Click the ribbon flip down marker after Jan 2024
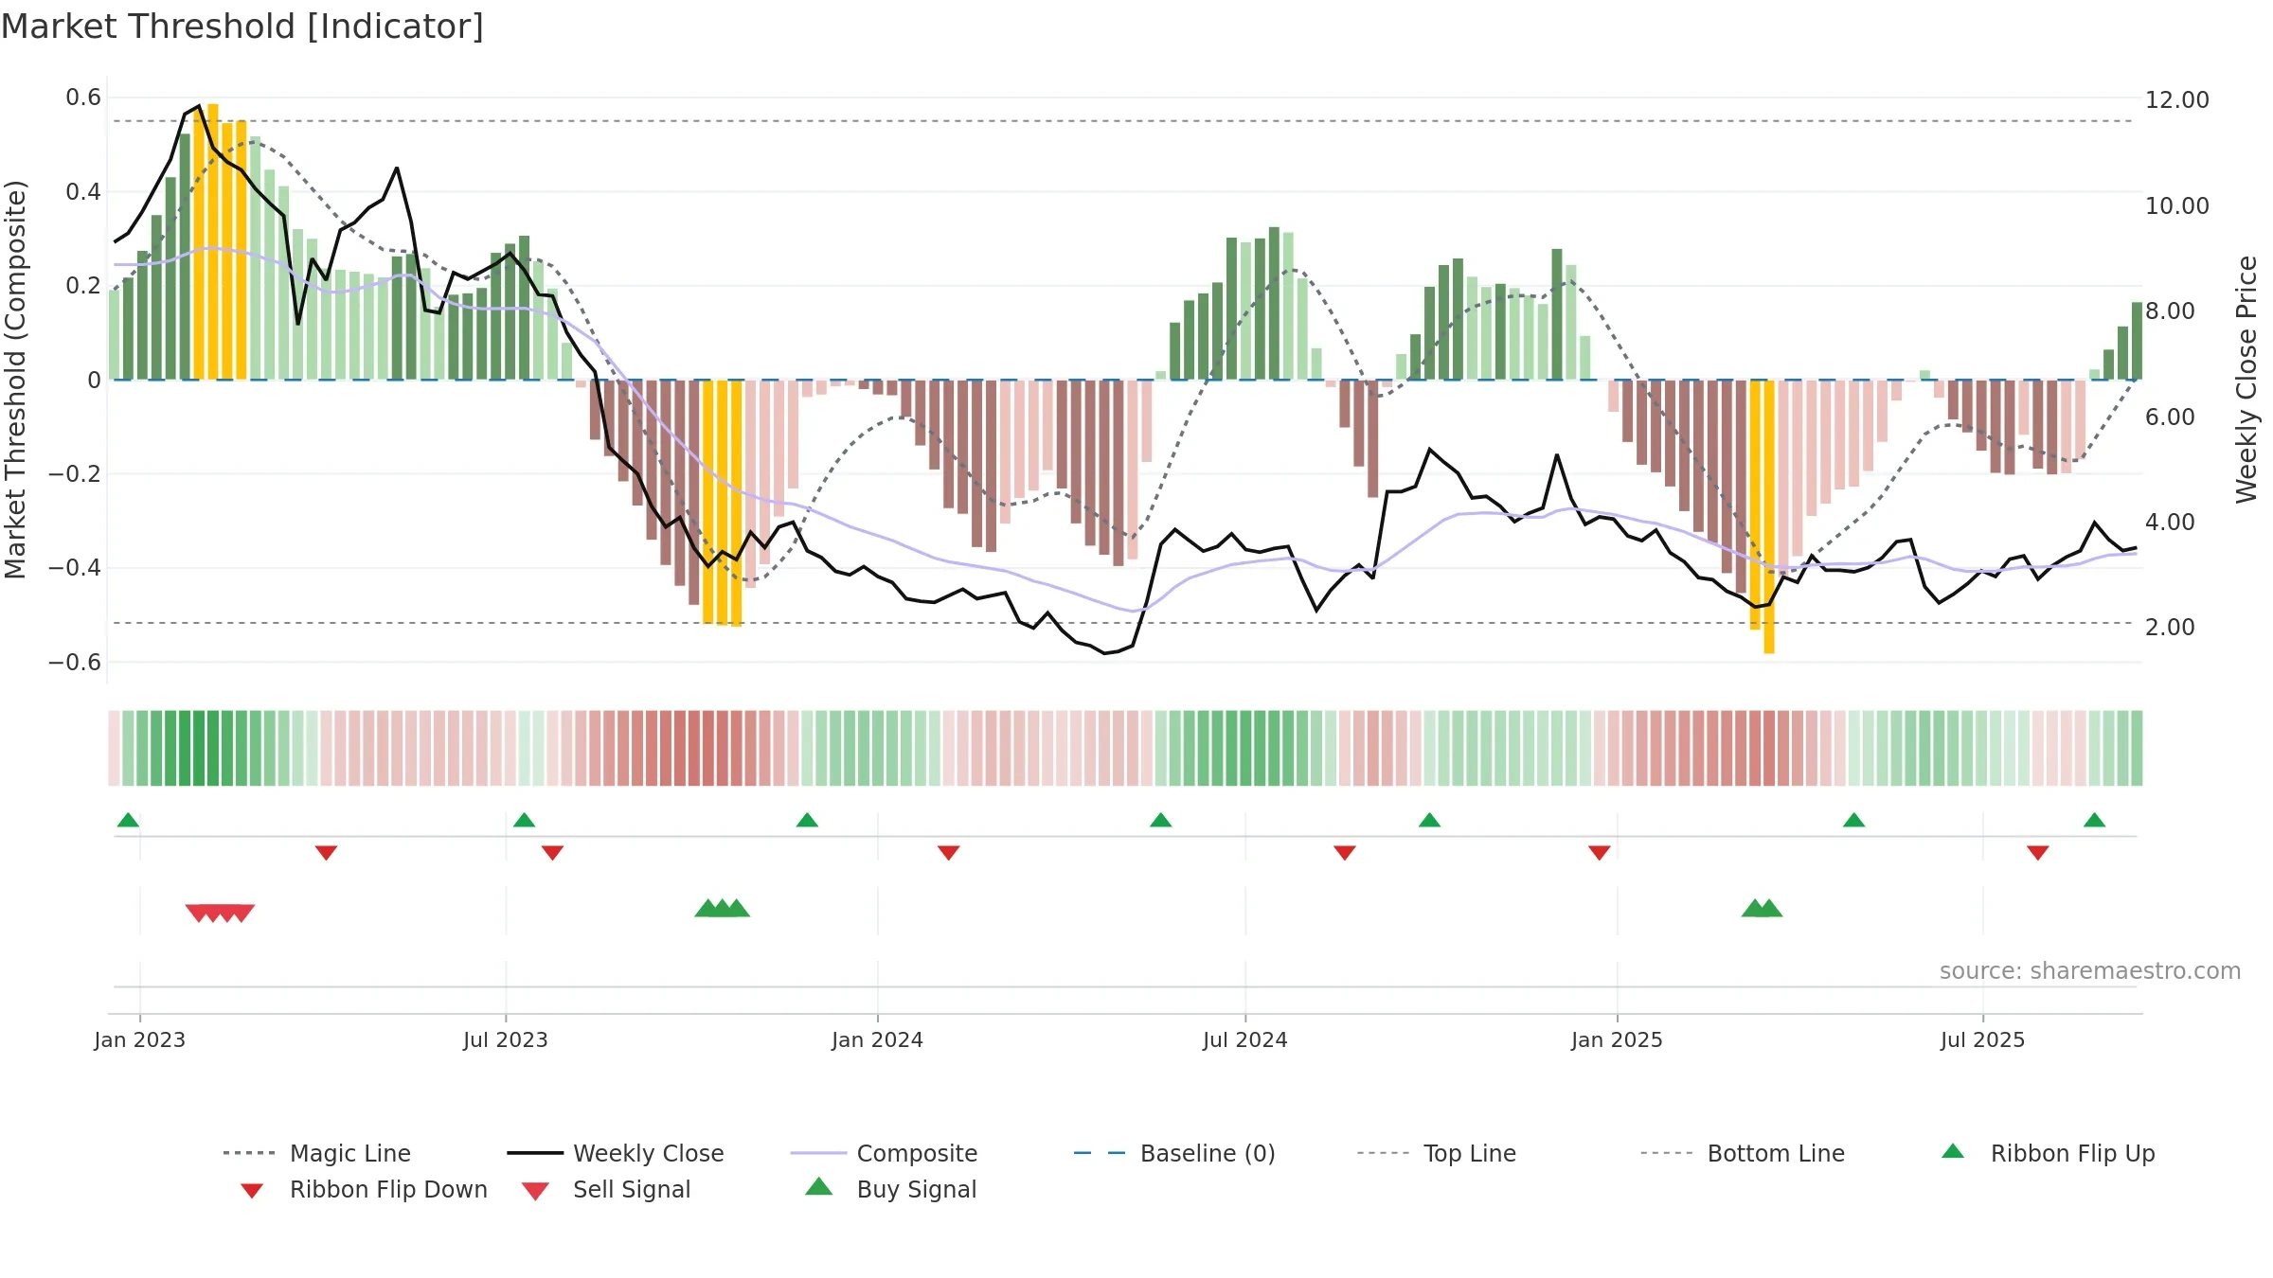2273x1278 pixels. pos(948,853)
